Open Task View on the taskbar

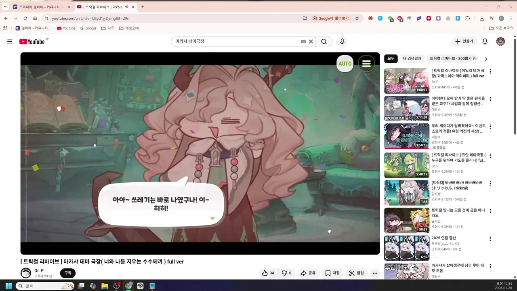[81, 286]
